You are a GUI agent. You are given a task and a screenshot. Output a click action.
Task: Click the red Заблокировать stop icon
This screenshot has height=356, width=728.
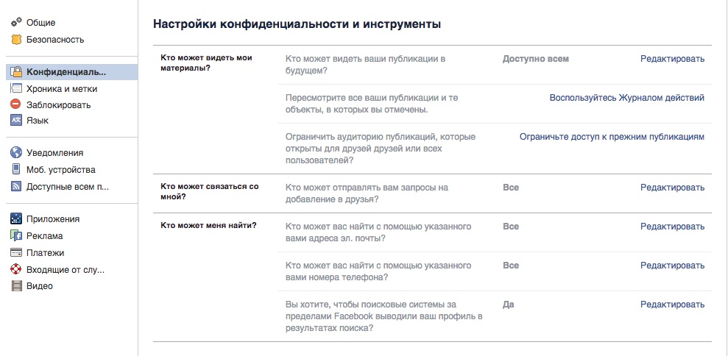pyautogui.click(x=16, y=104)
